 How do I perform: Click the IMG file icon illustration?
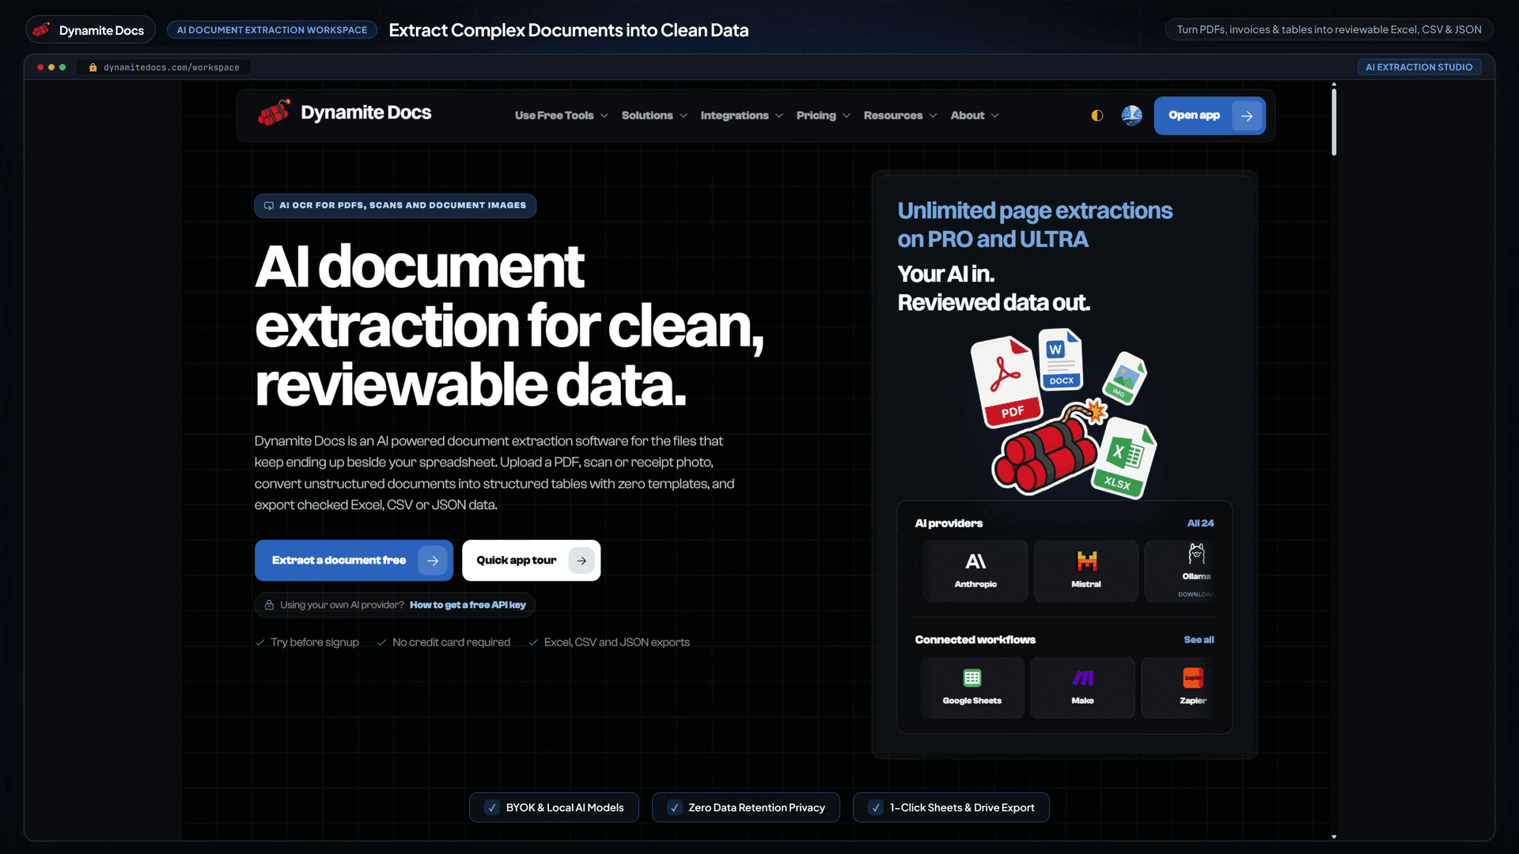pos(1124,378)
